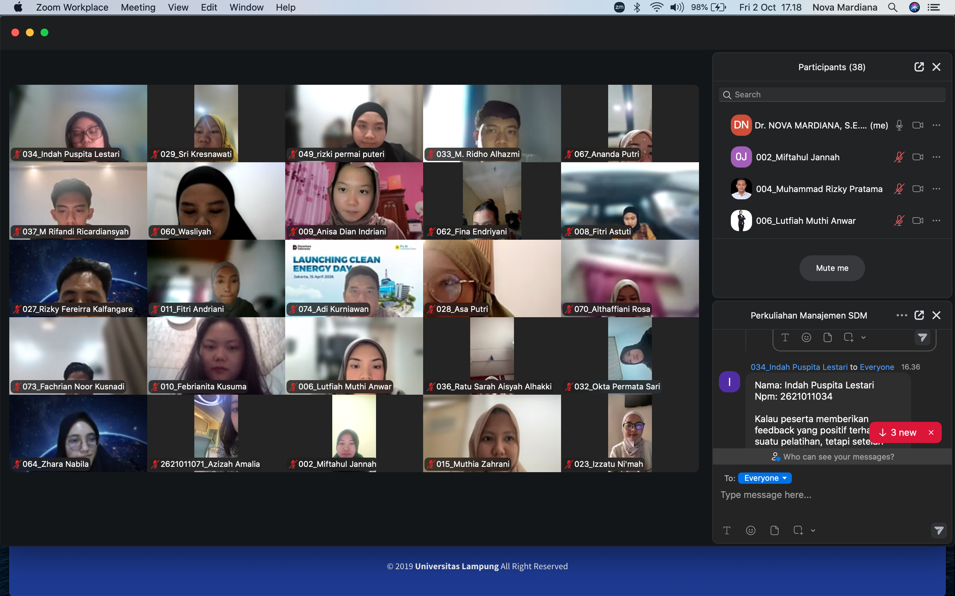
Task: Click the participants Search field
Action: (x=832, y=95)
